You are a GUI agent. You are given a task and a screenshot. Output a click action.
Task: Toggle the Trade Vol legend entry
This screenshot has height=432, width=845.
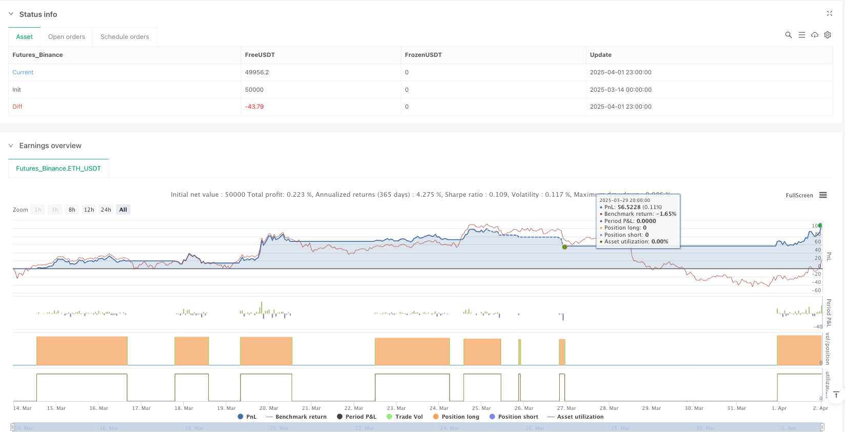click(404, 417)
